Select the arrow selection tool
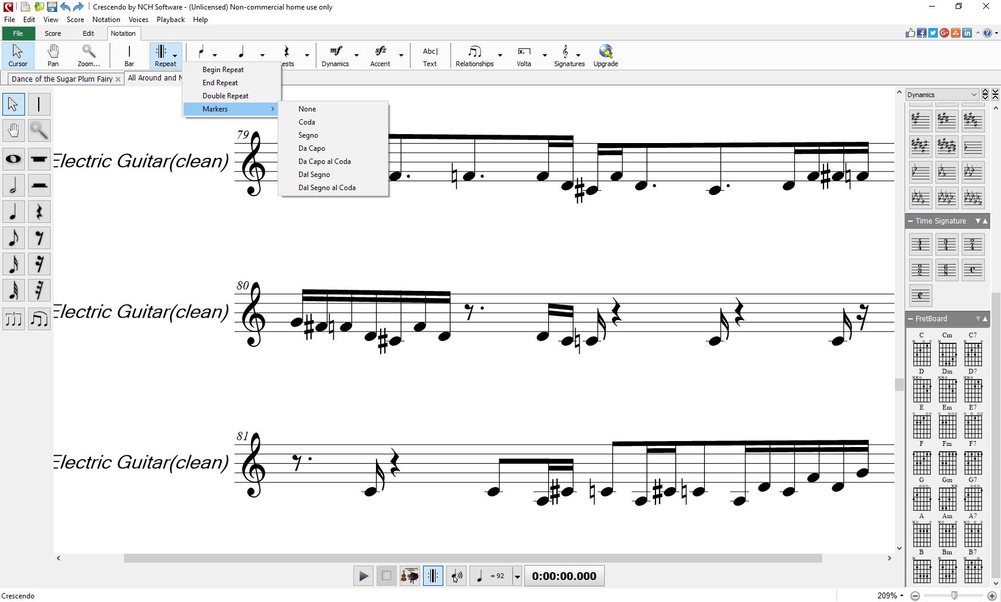1001x602 pixels. tap(13, 104)
